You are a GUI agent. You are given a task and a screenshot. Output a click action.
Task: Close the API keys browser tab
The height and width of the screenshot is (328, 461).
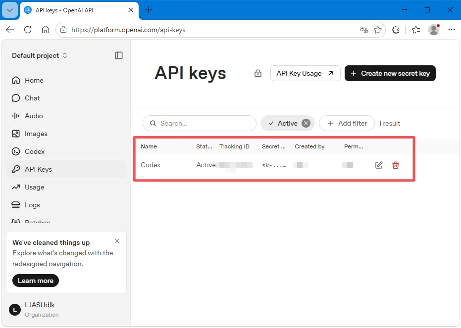(131, 10)
